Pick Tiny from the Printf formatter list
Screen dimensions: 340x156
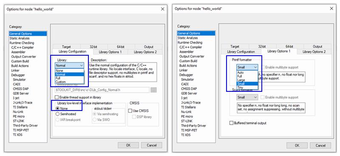click(x=247, y=87)
